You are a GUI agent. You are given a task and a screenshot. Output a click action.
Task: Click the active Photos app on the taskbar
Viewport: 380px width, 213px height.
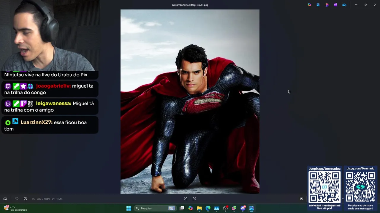(251, 208)
